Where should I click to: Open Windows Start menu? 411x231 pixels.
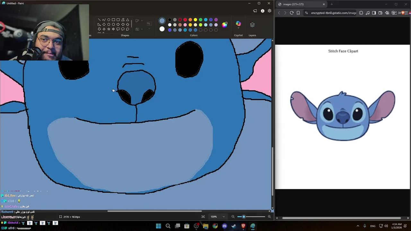158,226
